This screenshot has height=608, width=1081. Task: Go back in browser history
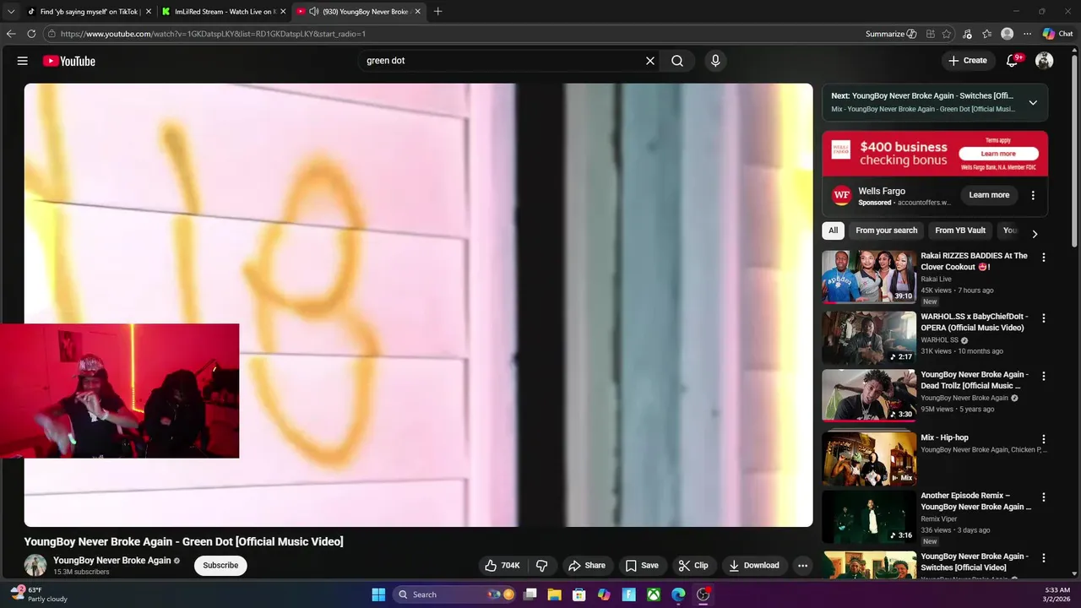click(x=11, y=34)
